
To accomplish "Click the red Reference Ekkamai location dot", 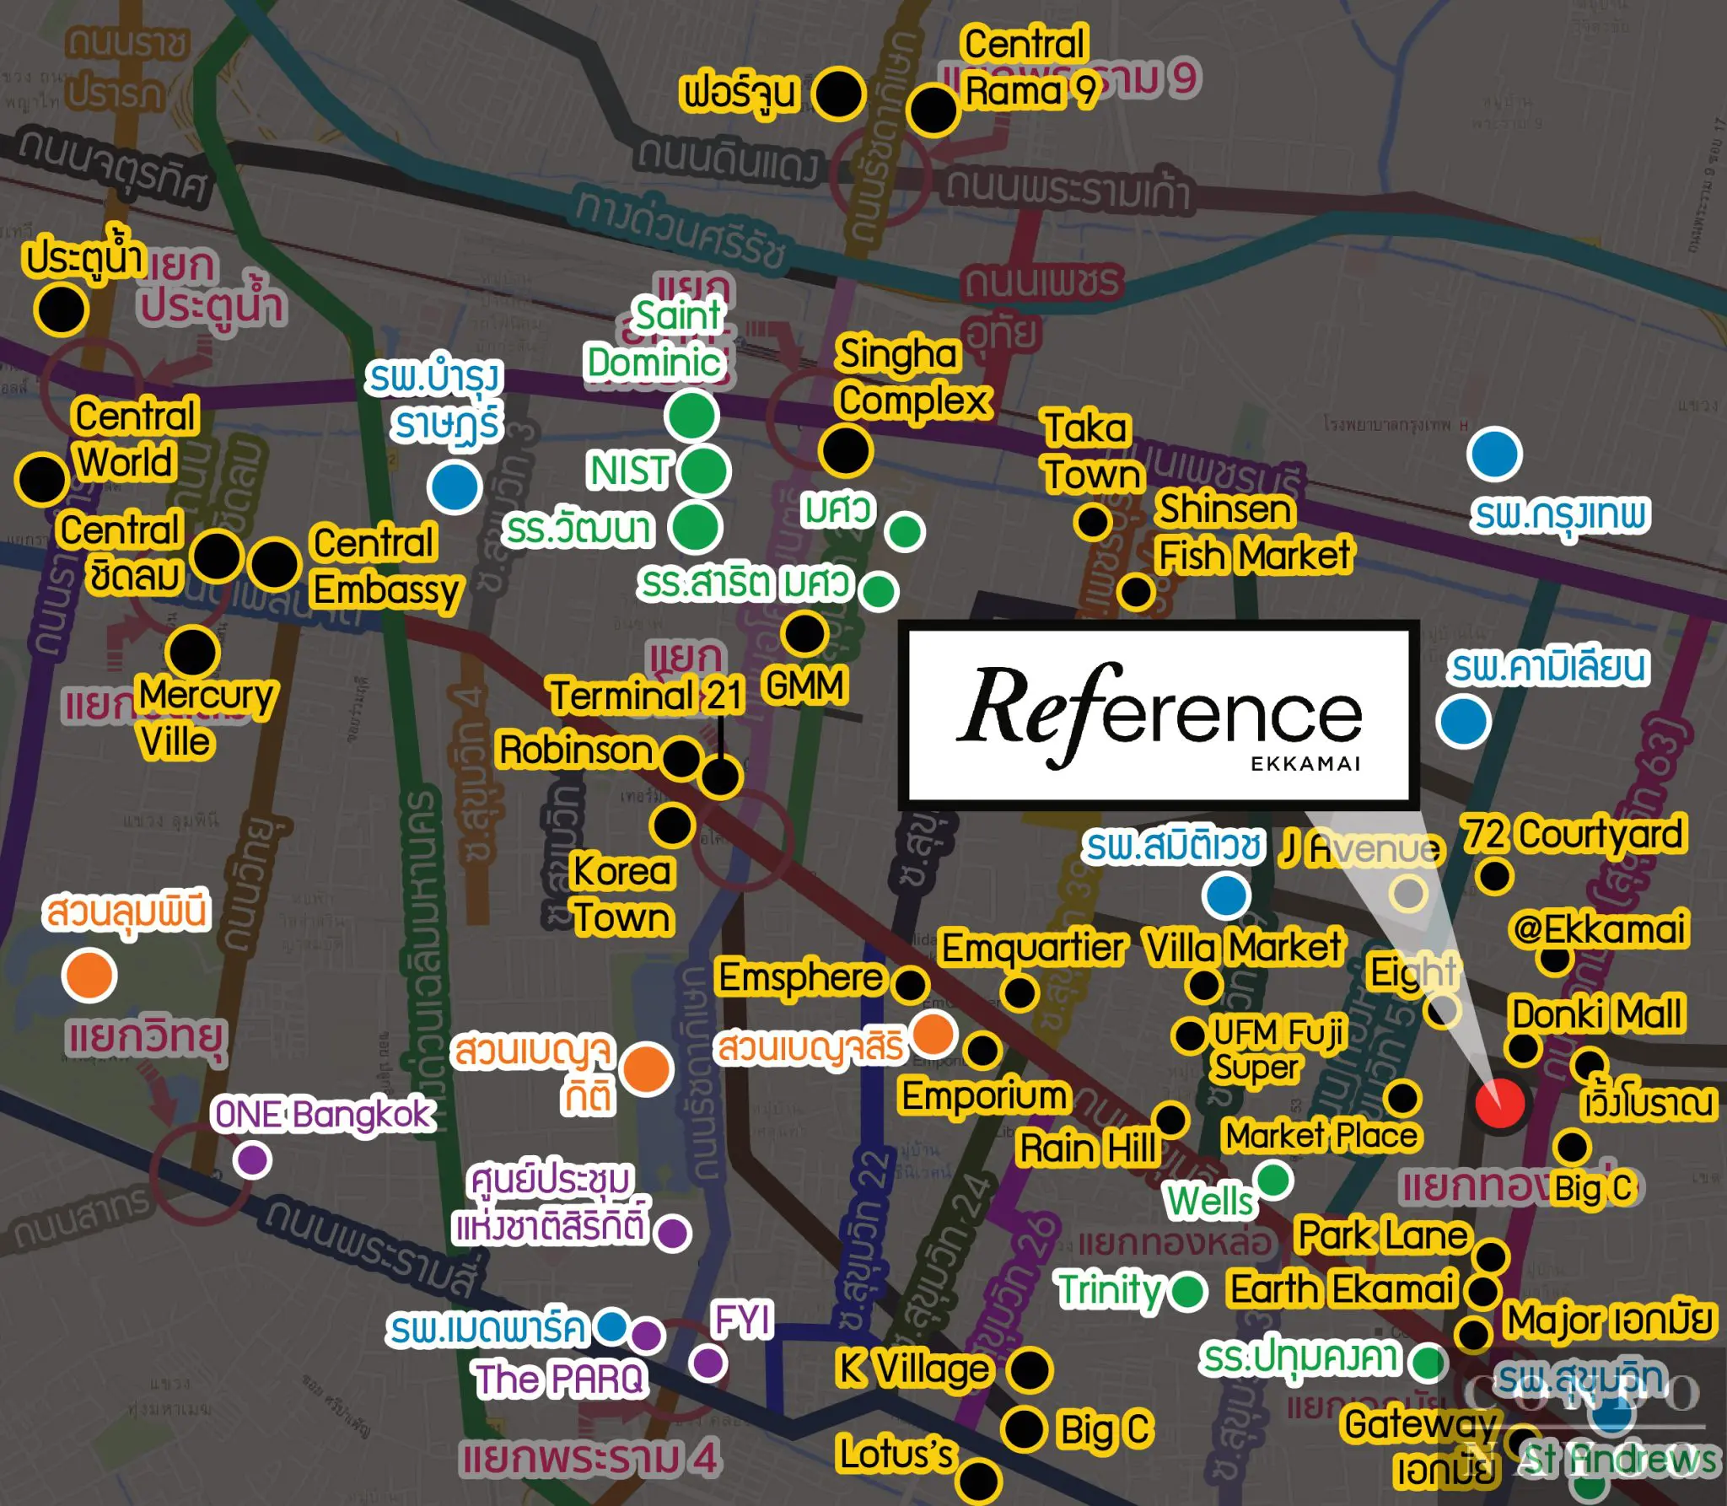I will click(1500, 1104).
